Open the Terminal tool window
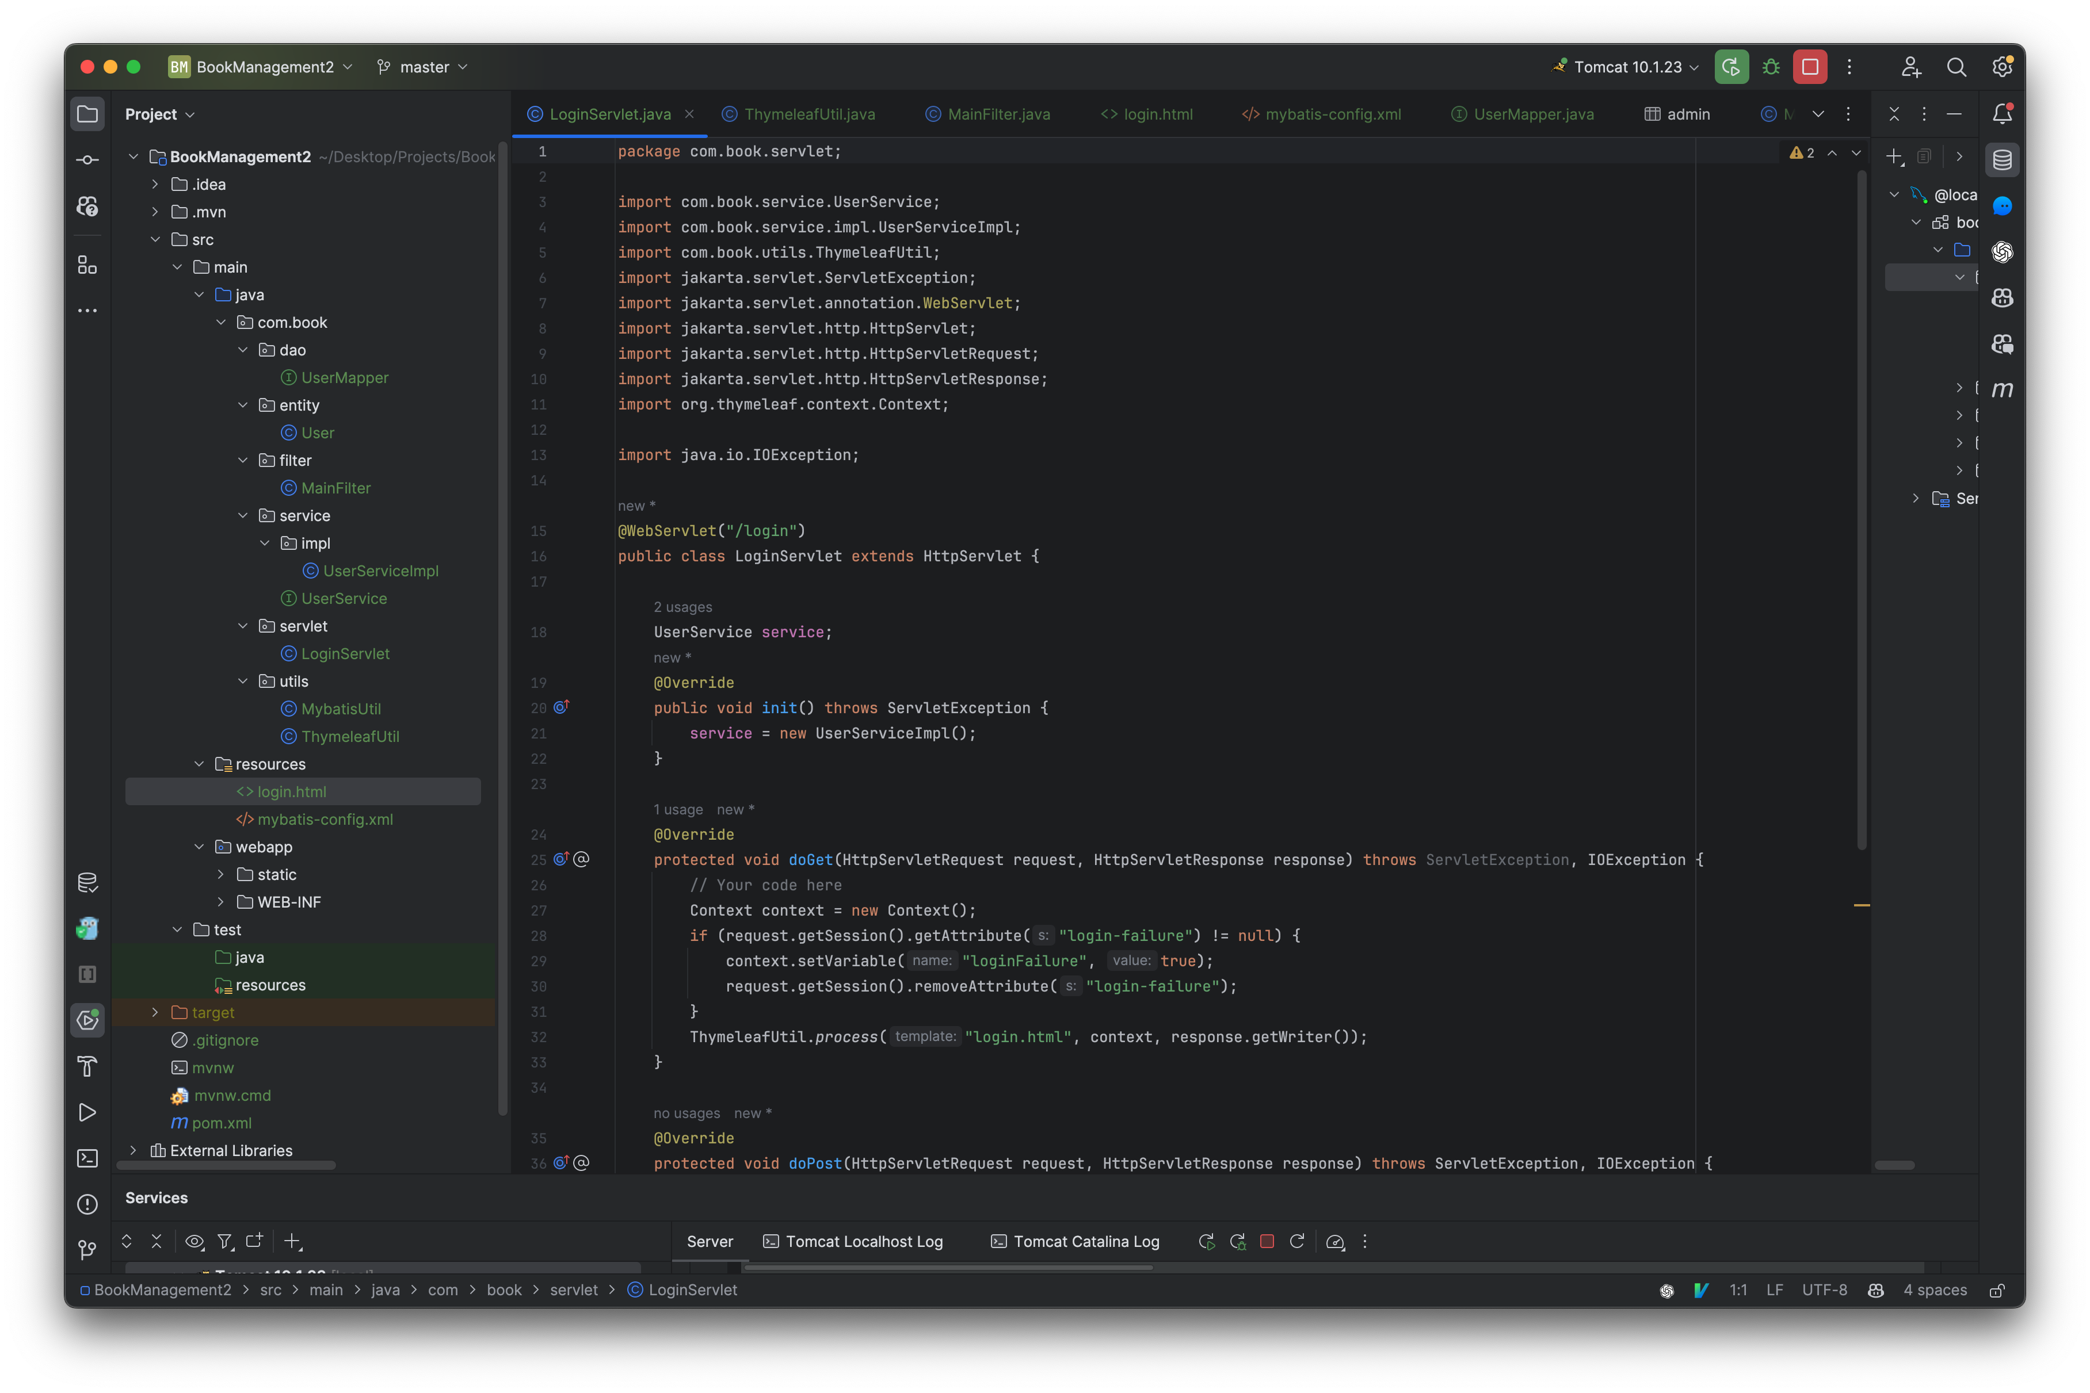This screenshot has height=1393, width=2090. 87,1158
